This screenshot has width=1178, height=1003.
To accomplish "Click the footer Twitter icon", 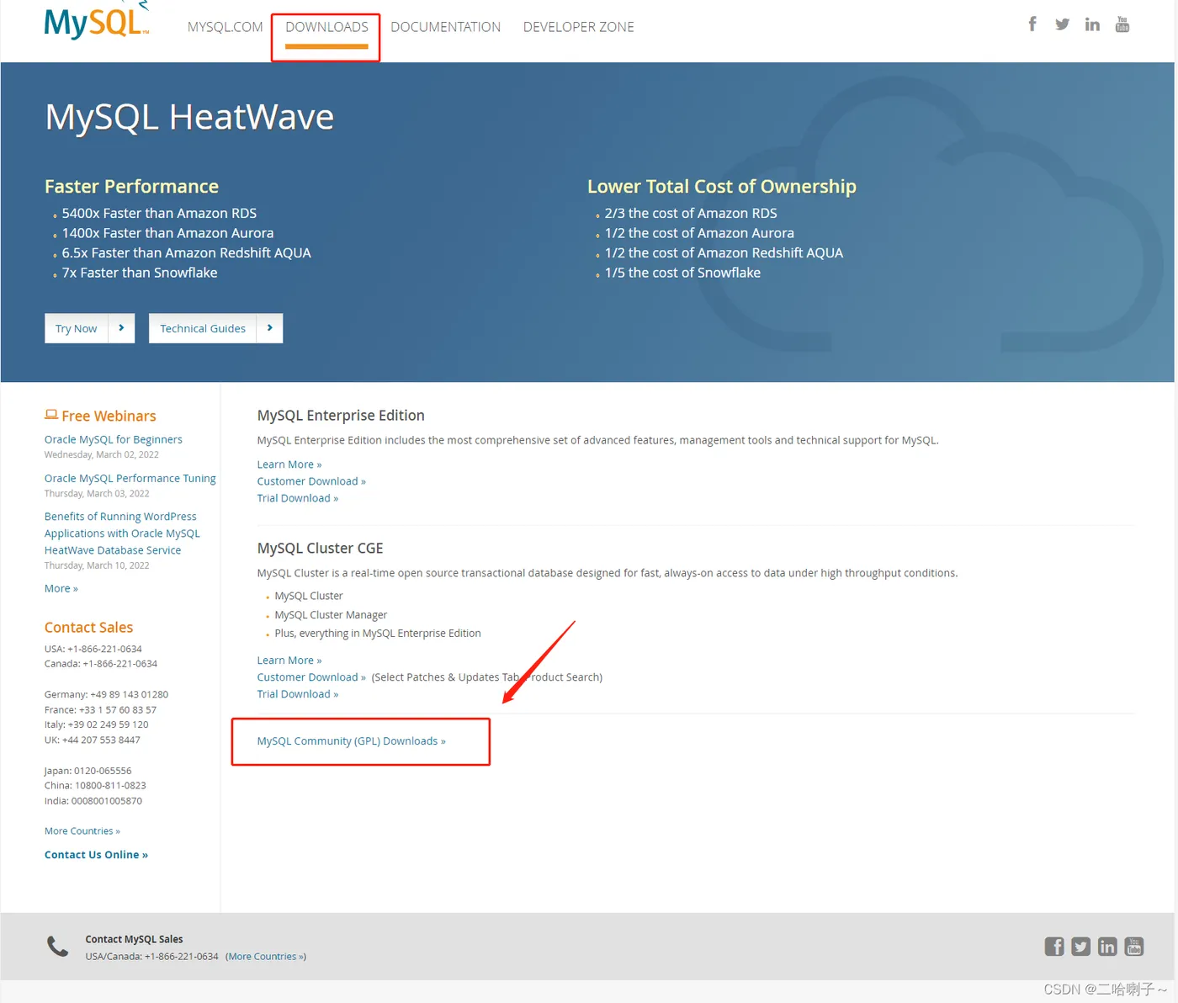I will [1081, 947].
